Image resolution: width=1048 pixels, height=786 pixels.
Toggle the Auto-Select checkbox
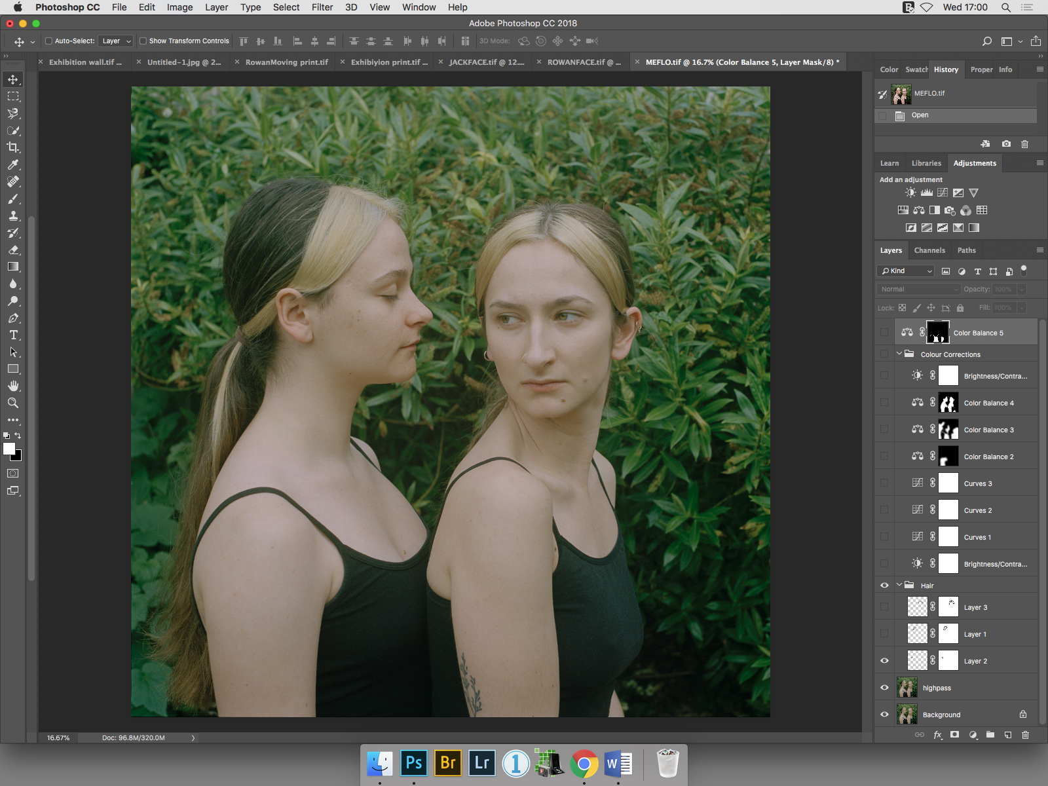coord(48,41)
